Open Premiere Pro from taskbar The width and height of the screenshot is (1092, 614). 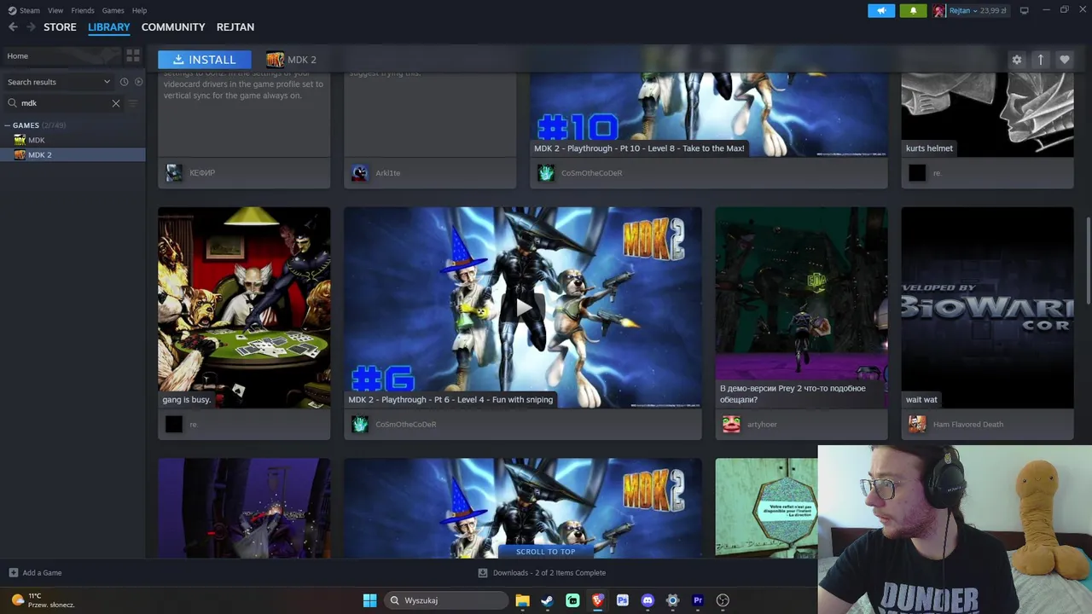click(698, 600)
